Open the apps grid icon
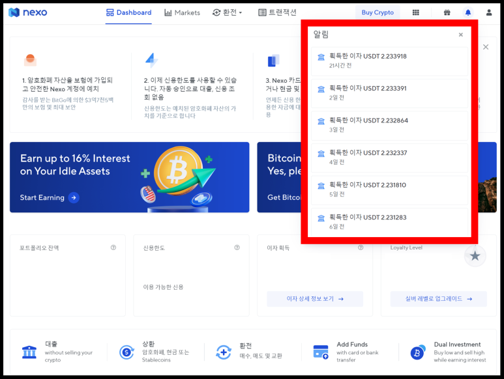Image resolution: width=504 pixels, height=379 pixels. pyautogui.click(x=415, y=12)
